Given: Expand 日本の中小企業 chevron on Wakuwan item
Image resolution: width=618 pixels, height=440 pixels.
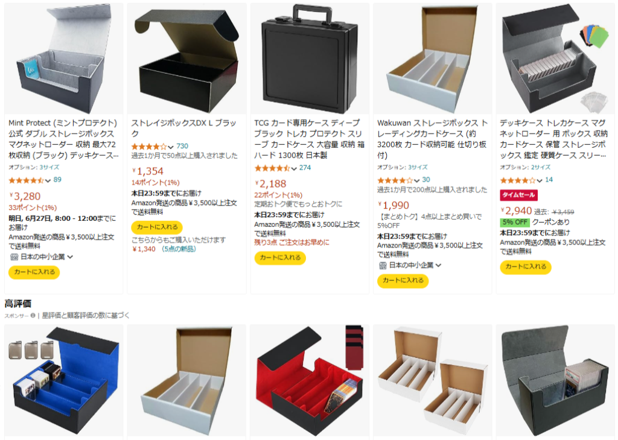Looking at the screenshot, I should click(438, 266).
